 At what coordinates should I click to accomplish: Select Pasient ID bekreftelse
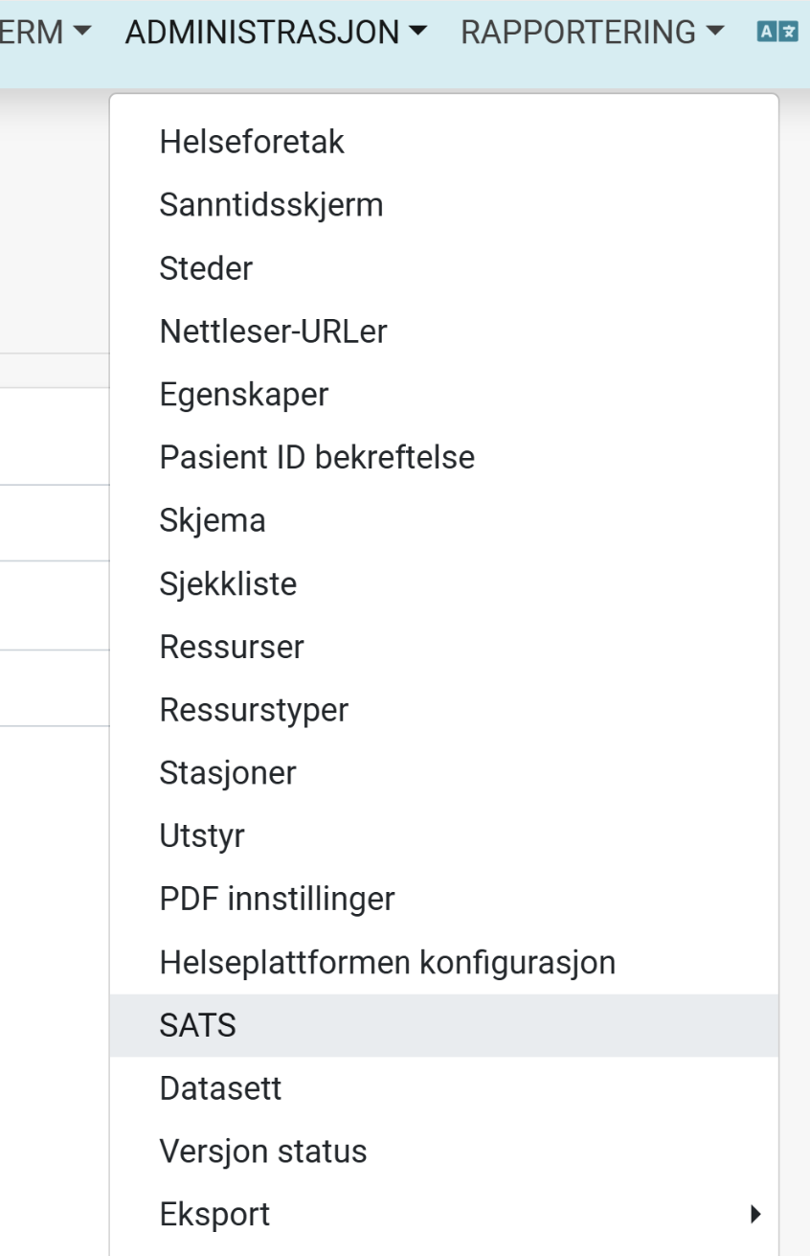(x=317, y=457)
